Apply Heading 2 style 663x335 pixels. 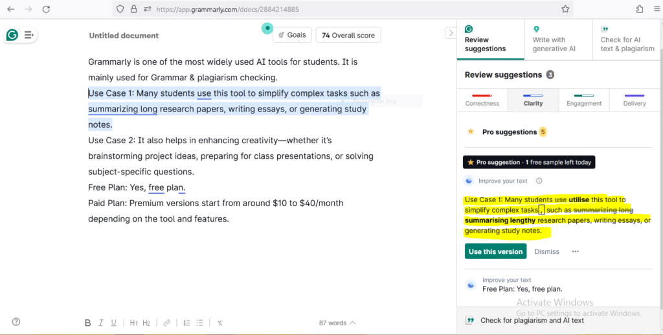click(146, 323)
